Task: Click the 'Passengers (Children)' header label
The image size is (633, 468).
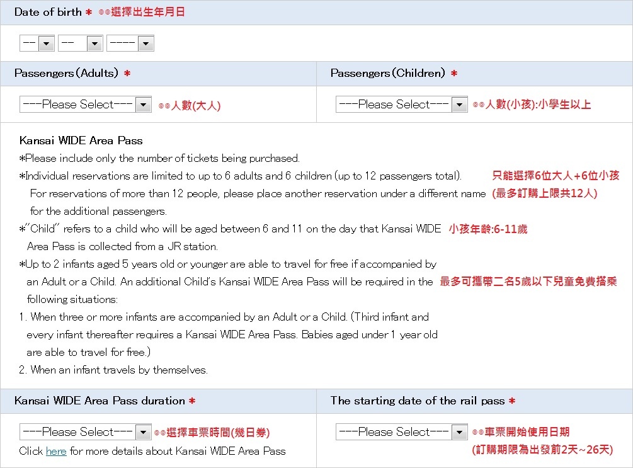Action: (x=387, y=73)
